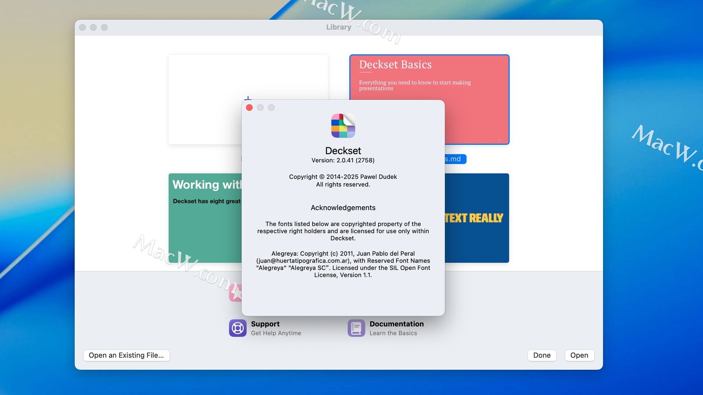
Task: Close the About Deckset window
Action: point(249,108)
